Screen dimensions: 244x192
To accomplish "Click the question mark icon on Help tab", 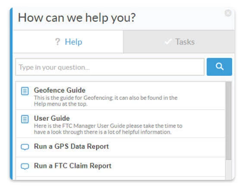I will (x=57, y=42).
